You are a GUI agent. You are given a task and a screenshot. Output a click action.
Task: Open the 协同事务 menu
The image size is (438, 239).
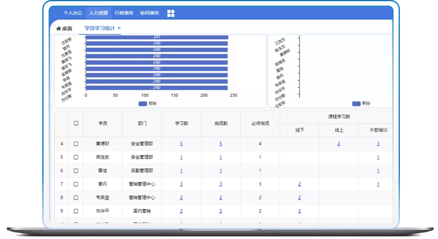click(149, 13)
